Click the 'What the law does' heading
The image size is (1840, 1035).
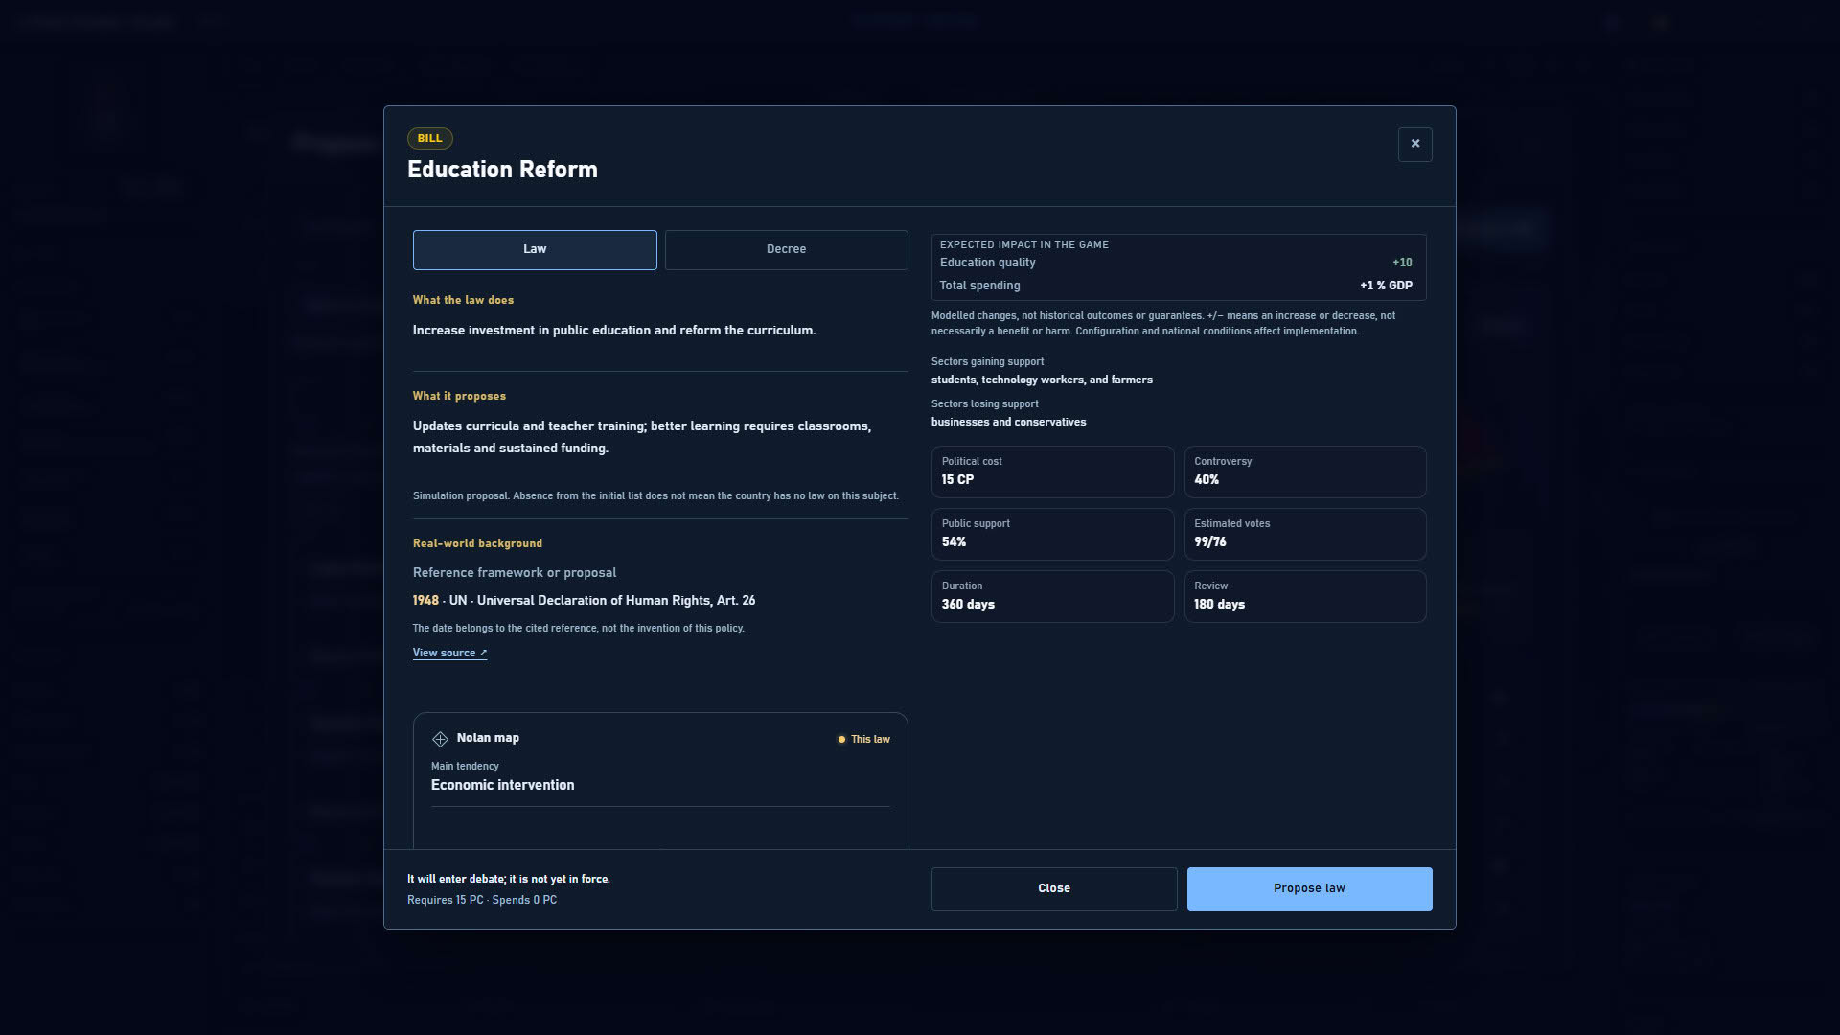463,300
